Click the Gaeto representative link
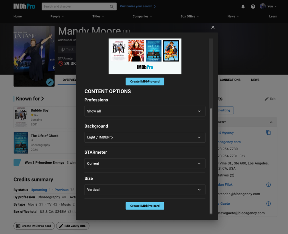 (x=224, y=204)
